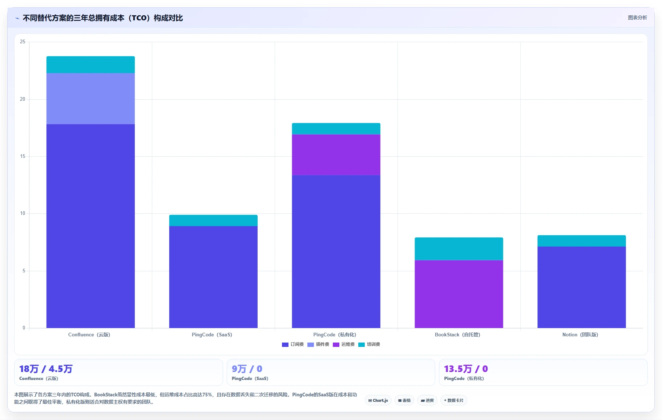662x420 pixels.
Task: Click the 10 value on the y-axis
Action: pyautogui.click(x=23, y=213)
